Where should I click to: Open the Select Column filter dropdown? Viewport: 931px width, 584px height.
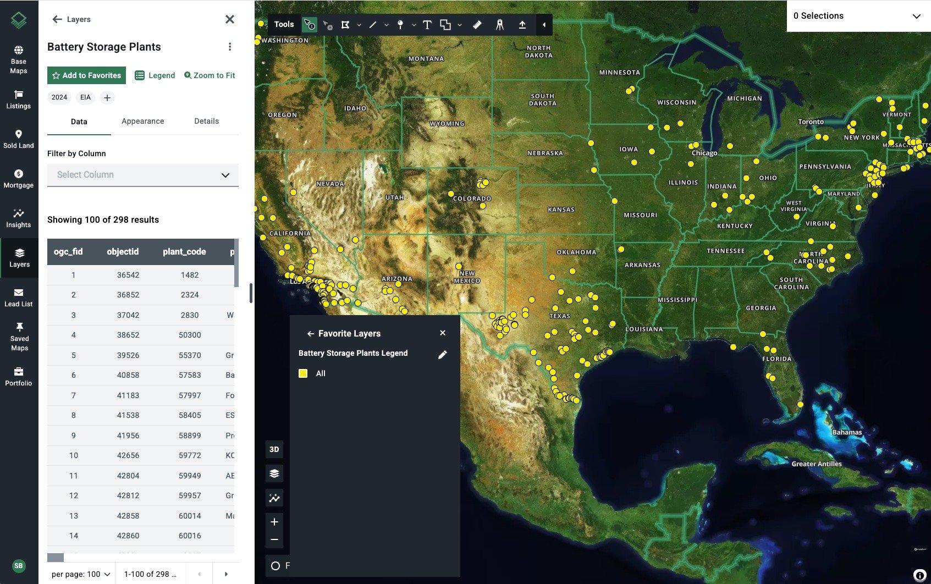[143, 175]
